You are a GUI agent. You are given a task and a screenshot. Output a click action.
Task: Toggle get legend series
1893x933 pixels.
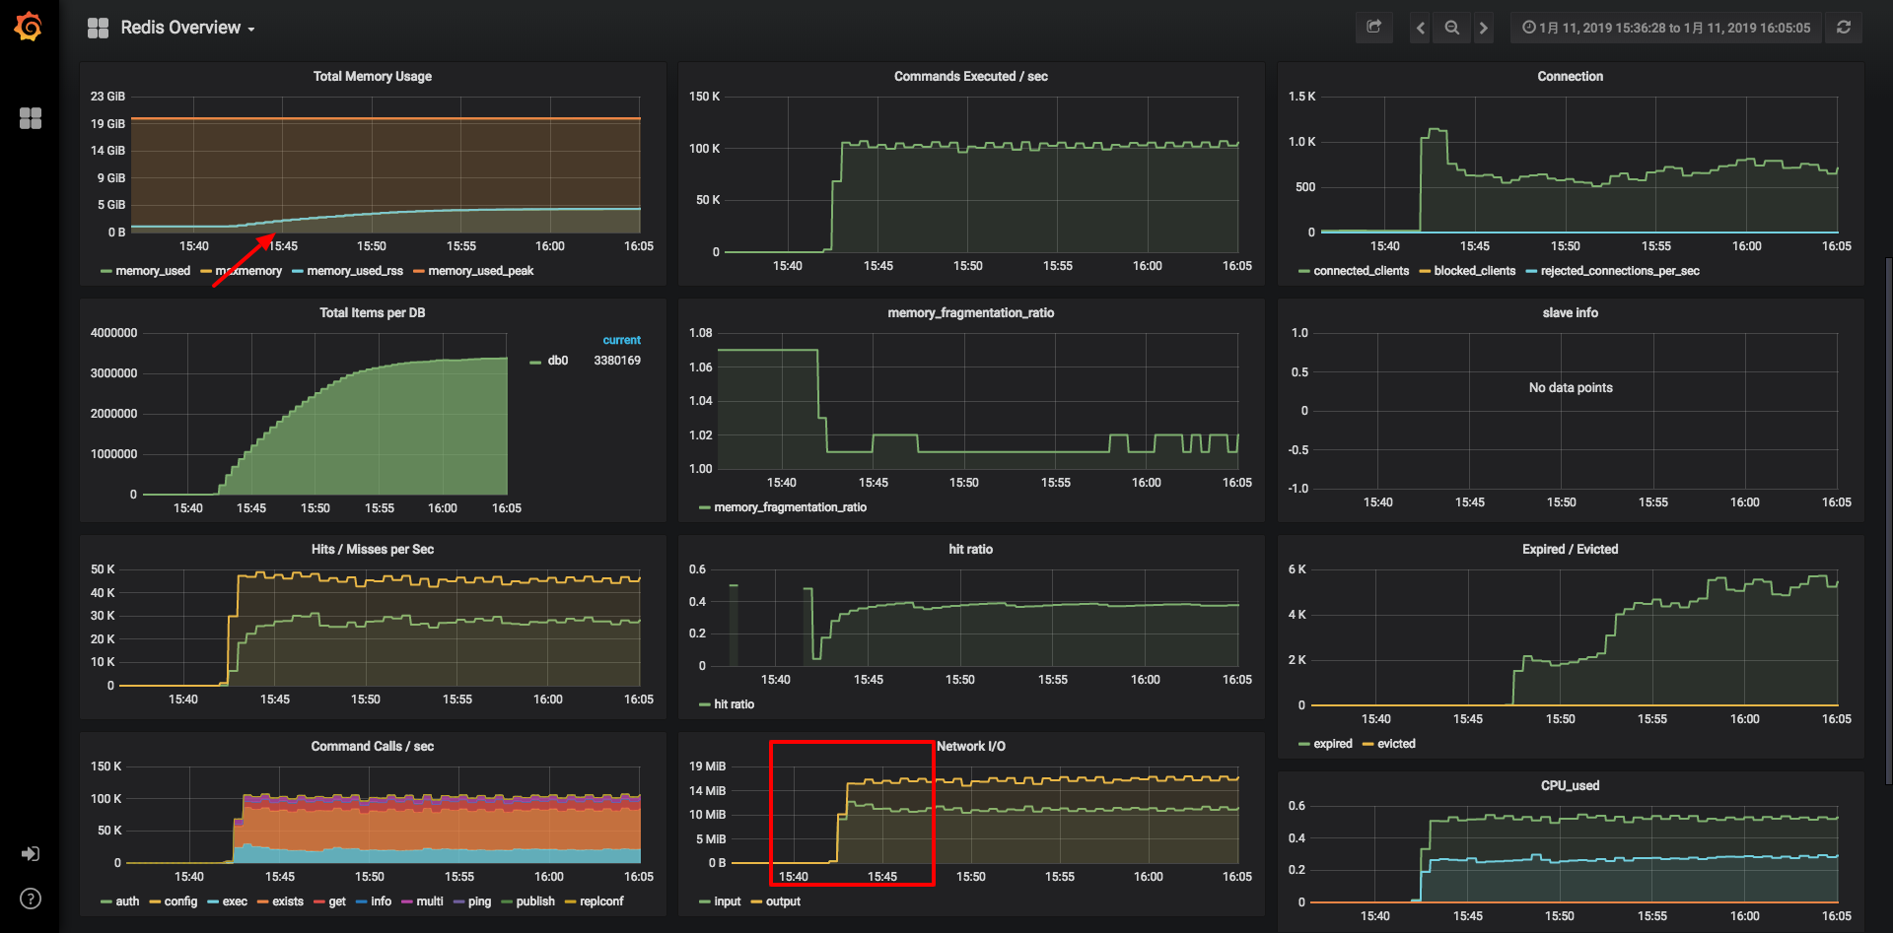(x=337, y=901)
